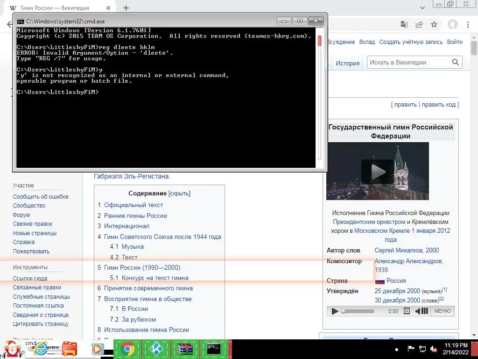The image size is (478, 359).
Task: Play the Kremlin anthem video thumbnail
Action: [377, 172]
